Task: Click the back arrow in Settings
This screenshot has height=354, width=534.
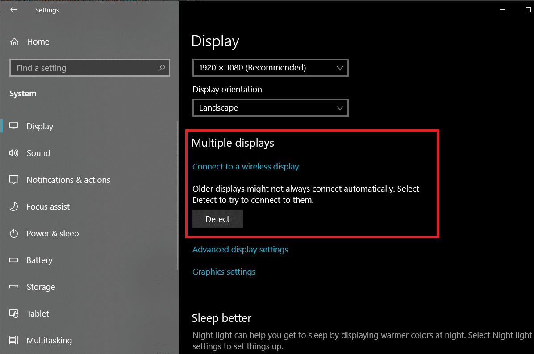Action: click(x=14, y=10)
